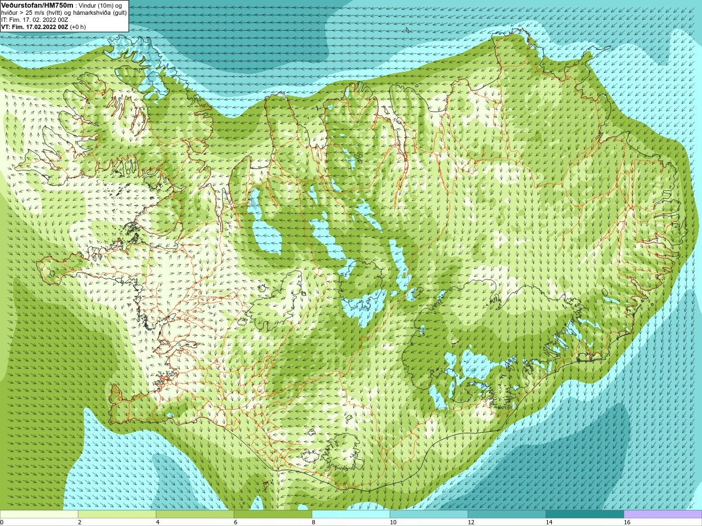Click the legend scale label '12'
This screenshot has height=526, width=702.
471,522
